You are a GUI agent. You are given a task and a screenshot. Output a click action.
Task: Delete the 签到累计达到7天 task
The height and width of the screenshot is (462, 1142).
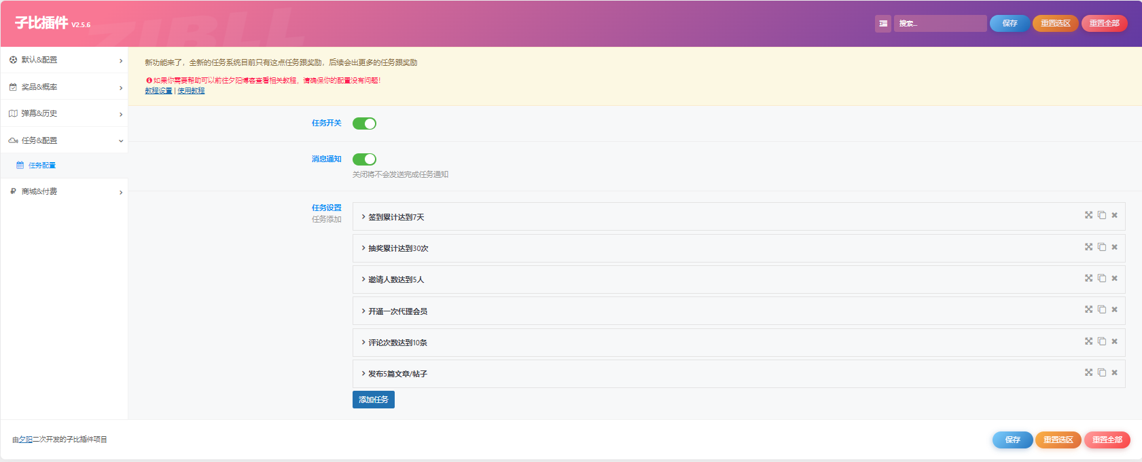click(1114, 215)
